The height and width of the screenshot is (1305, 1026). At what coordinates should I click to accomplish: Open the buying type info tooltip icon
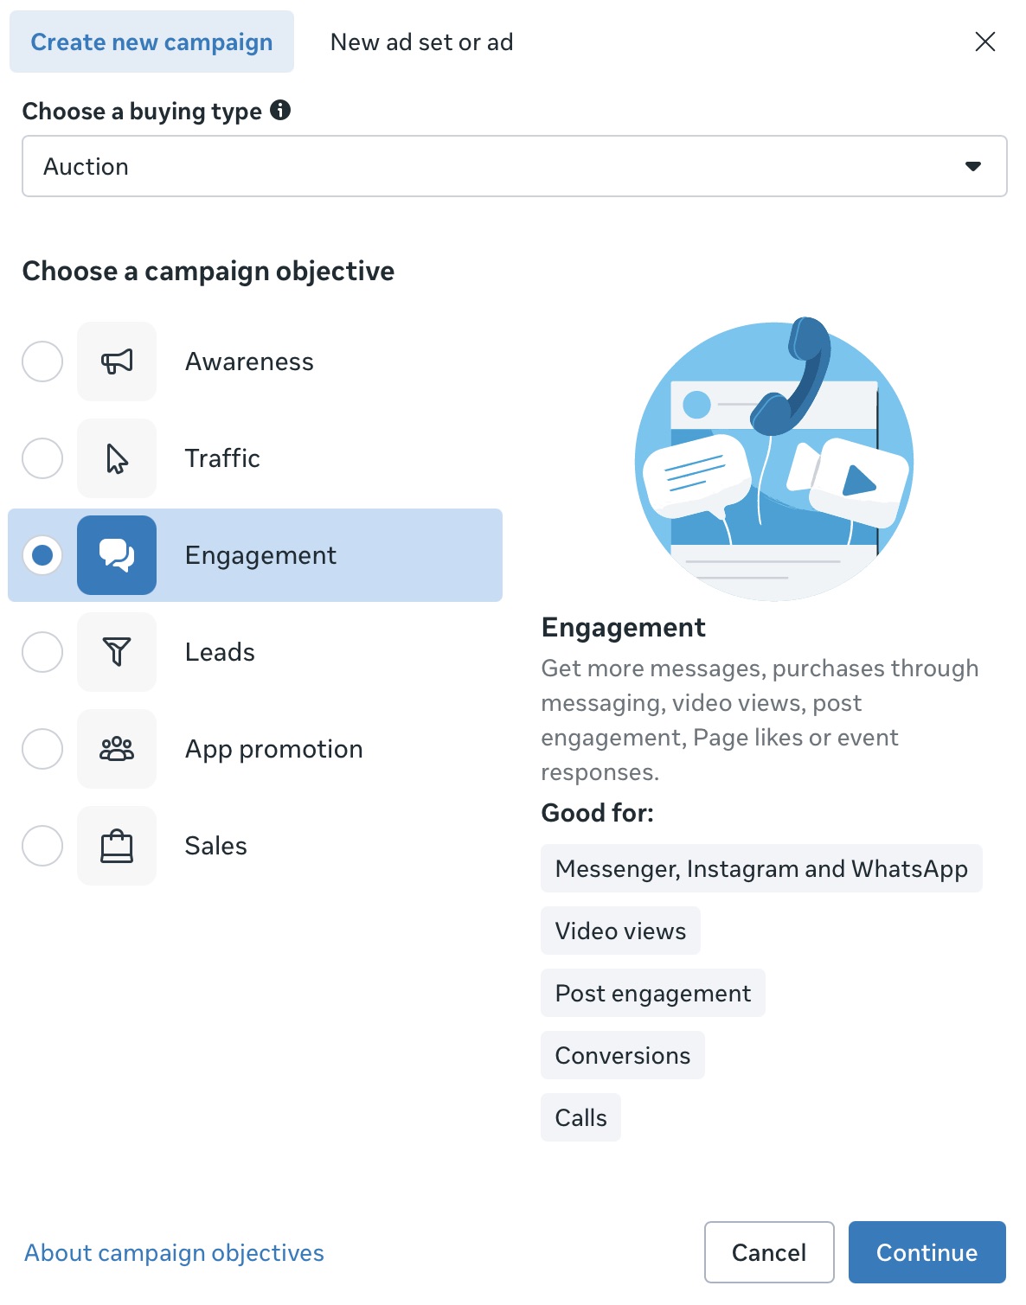pos(280,110)
